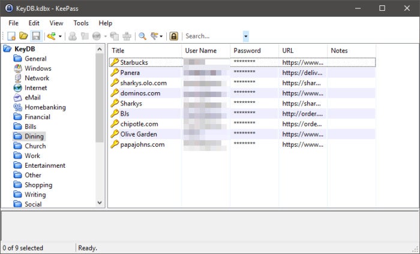Click the Panera URL cell
420x254 pixels.
click(x=302, y=72)
